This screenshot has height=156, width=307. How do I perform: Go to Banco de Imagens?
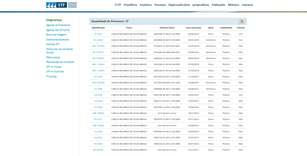(x=56, y=35)
